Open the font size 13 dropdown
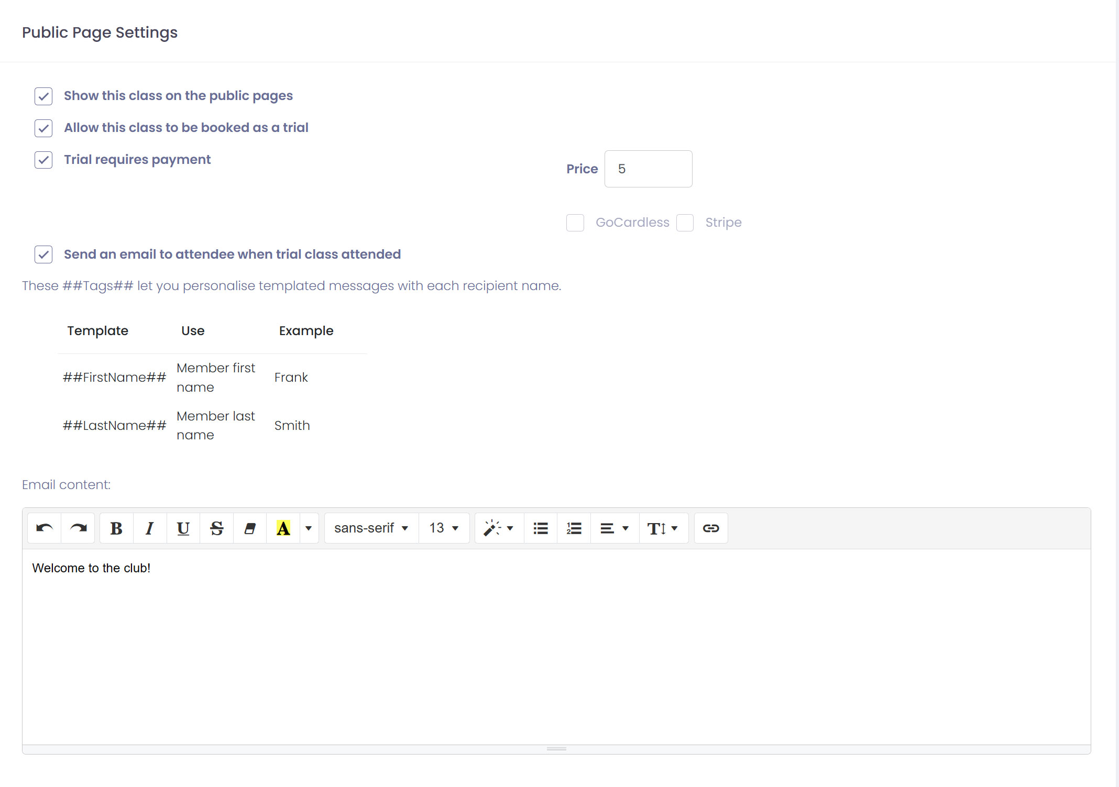The height and width of the screenshot is (787, 1119). (x=444, y=528)
